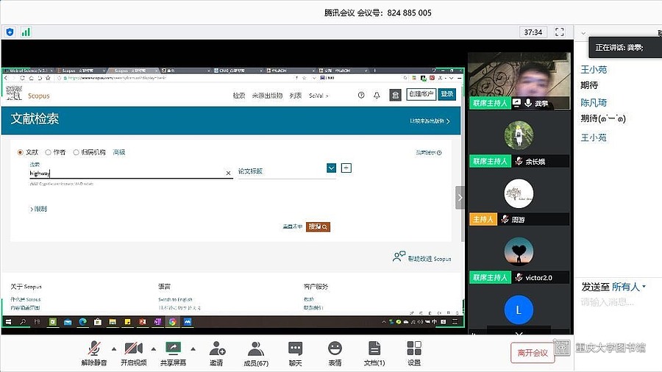Open the meeting settings (设置) icon
Screen dimensions: 662x372
(x=413, y=348)
